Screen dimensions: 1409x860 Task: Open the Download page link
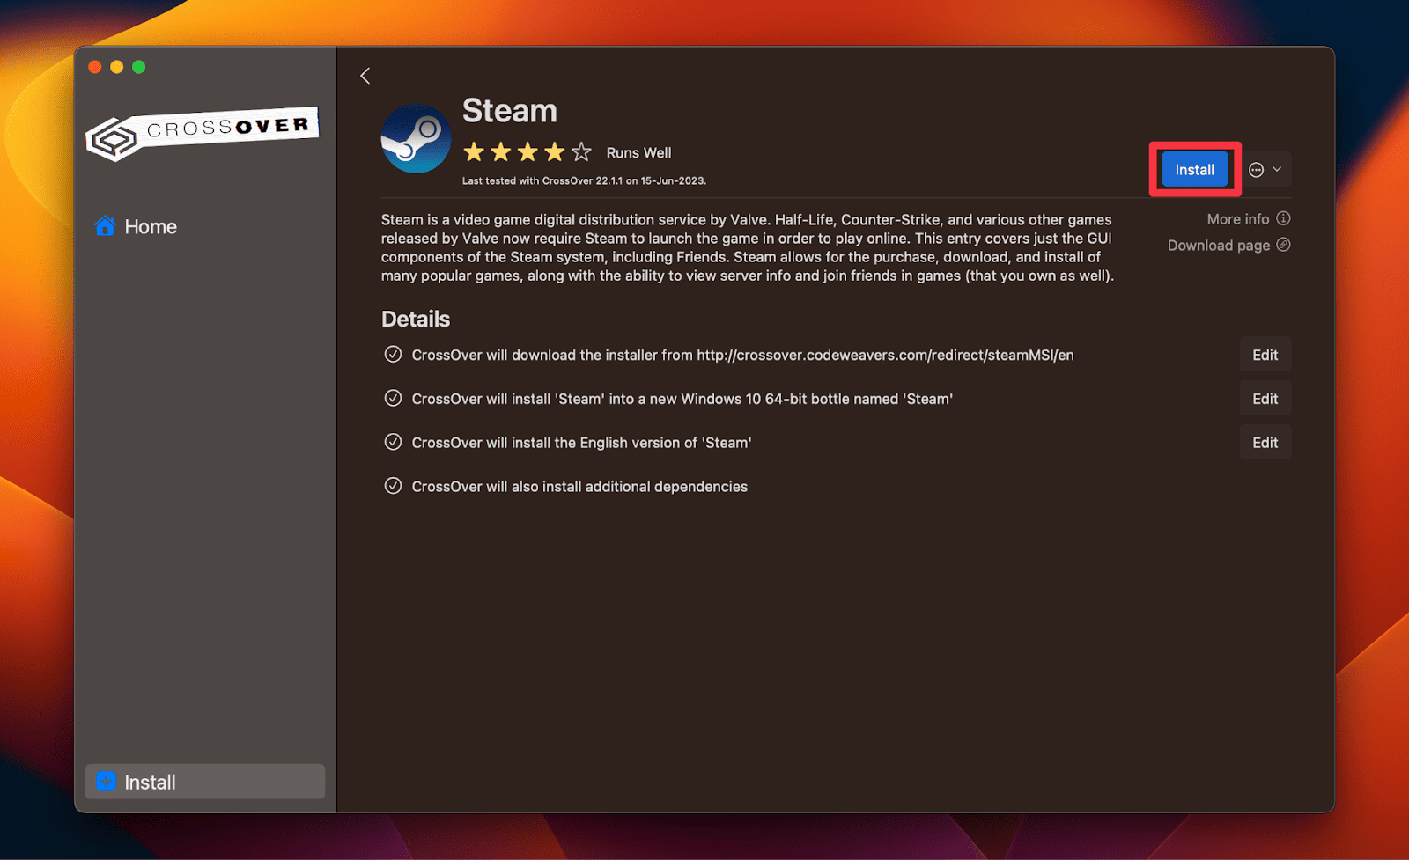pyautogui.click(x=1219, y=246)
